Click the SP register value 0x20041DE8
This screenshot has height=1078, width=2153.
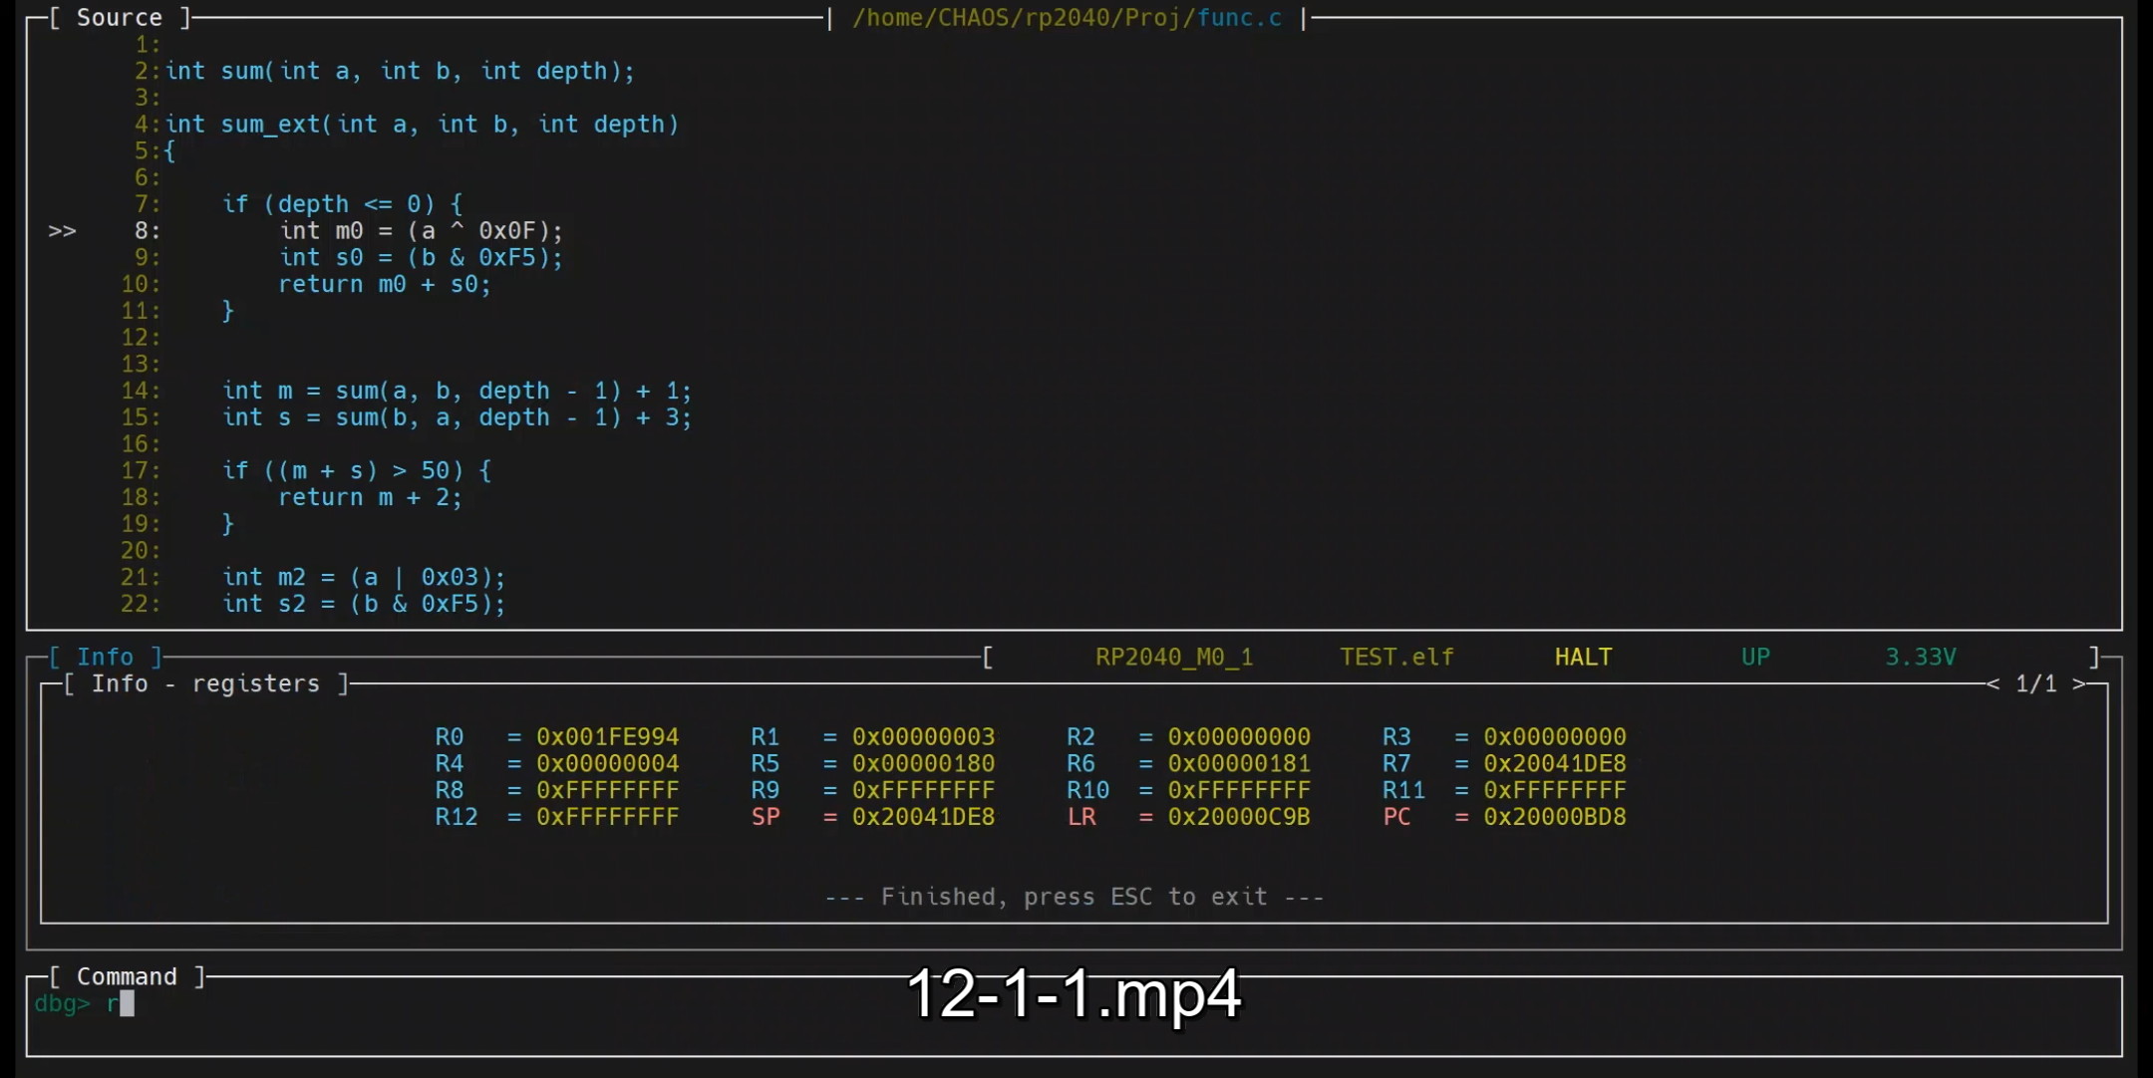pos(923,817)
